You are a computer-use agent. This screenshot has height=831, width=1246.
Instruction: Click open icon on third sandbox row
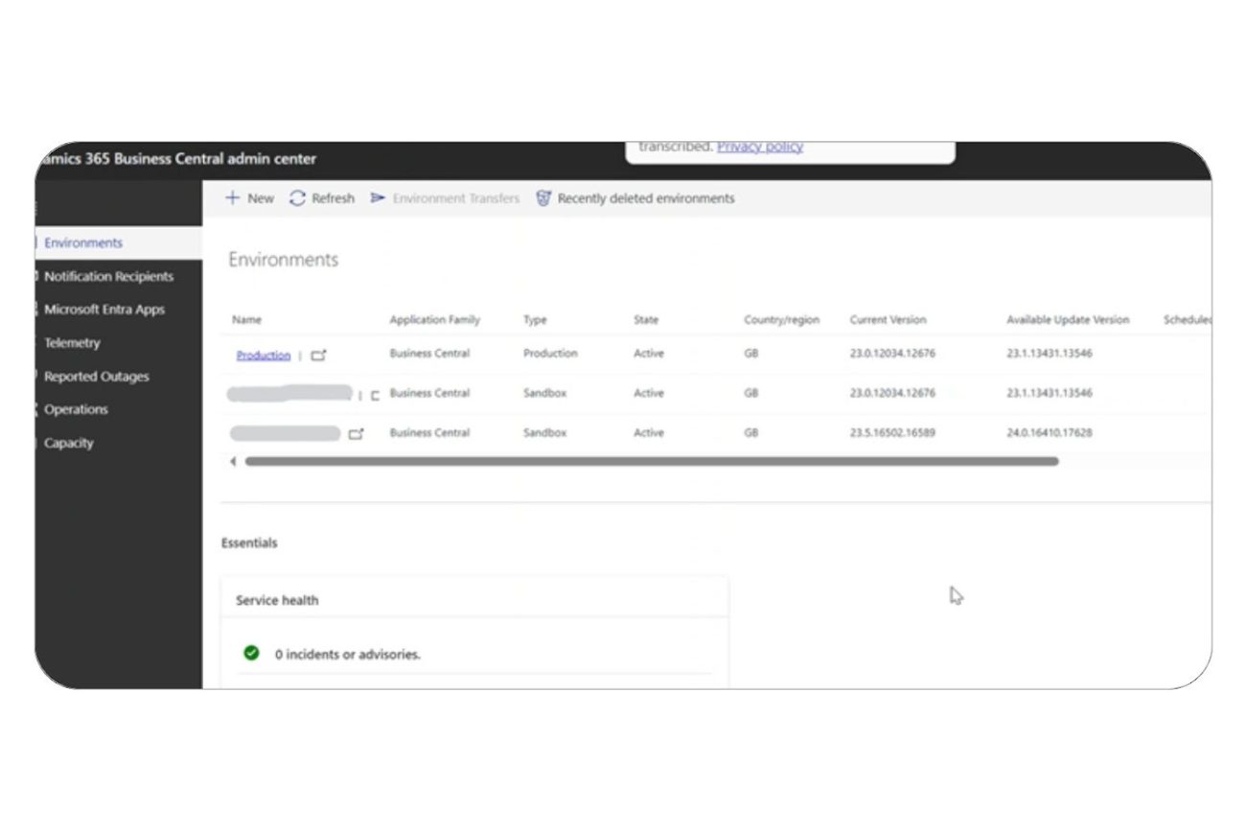pyautogui.click(x=356, y=434)
